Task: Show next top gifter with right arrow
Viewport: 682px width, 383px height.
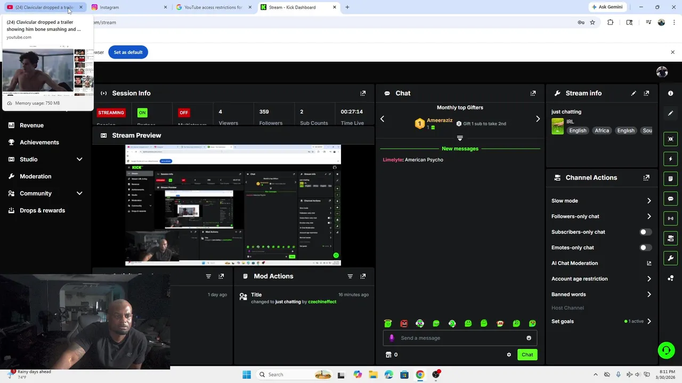Action: (x=538, y=119)
